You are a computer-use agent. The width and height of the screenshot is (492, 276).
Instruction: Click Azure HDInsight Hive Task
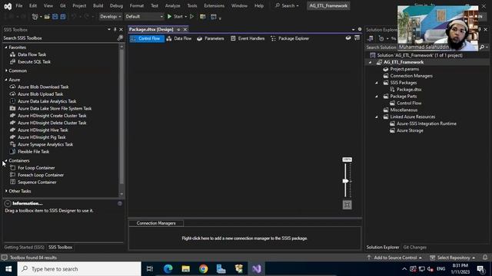pyautogui.click(x=43, y=130)
